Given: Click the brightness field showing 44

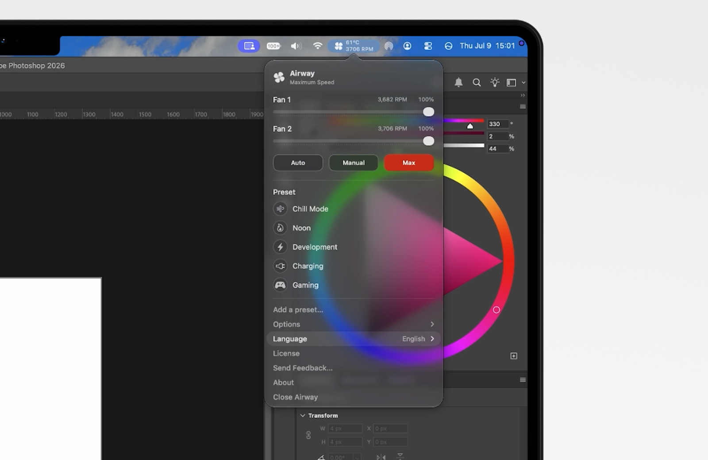Looking at the screenshot, I should (498, 149).
